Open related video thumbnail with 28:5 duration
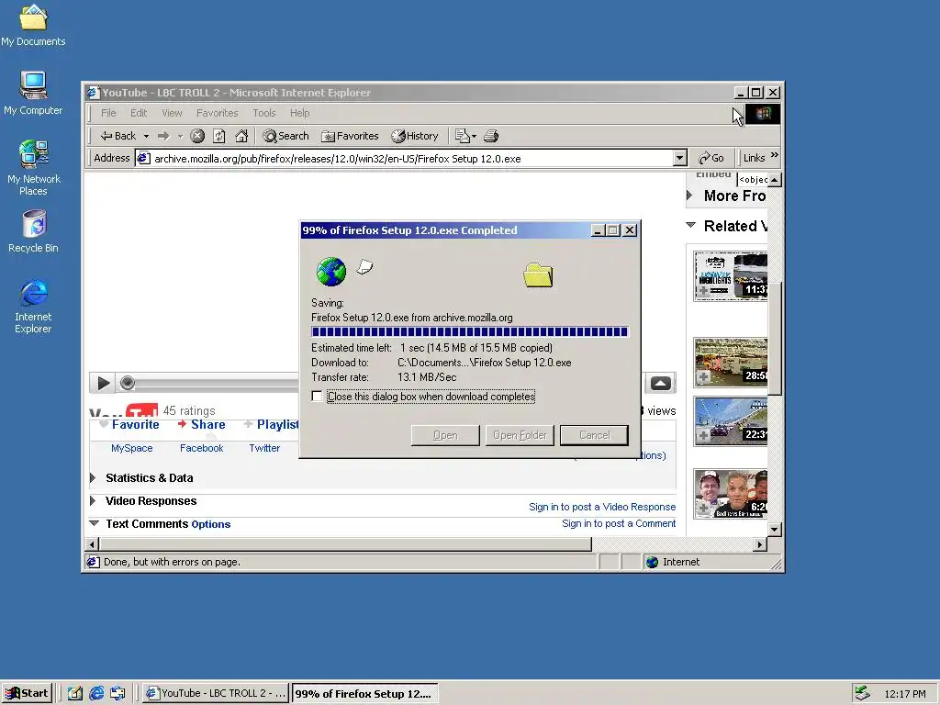Screen dimensions: 940x705 731,362
